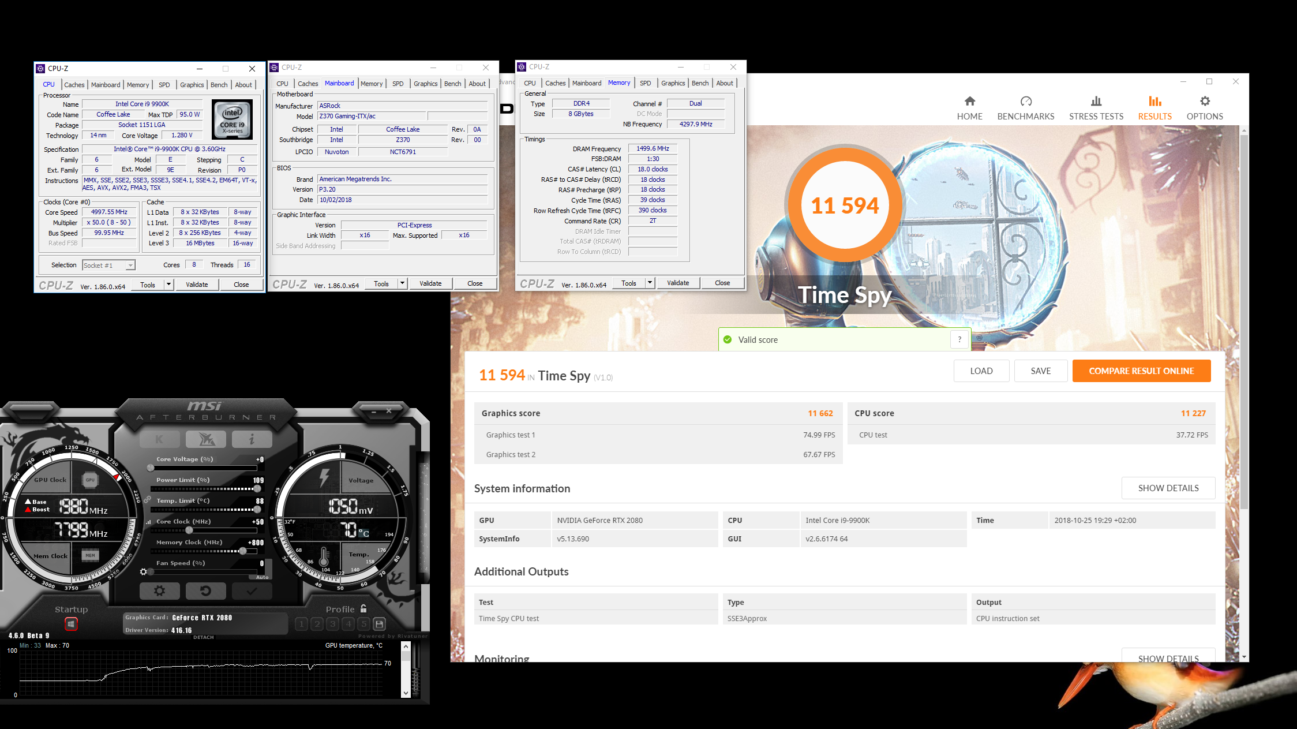Toggle Afterburner apply at Windows startup
This screenshot has width=1297, height=729.
71,624
